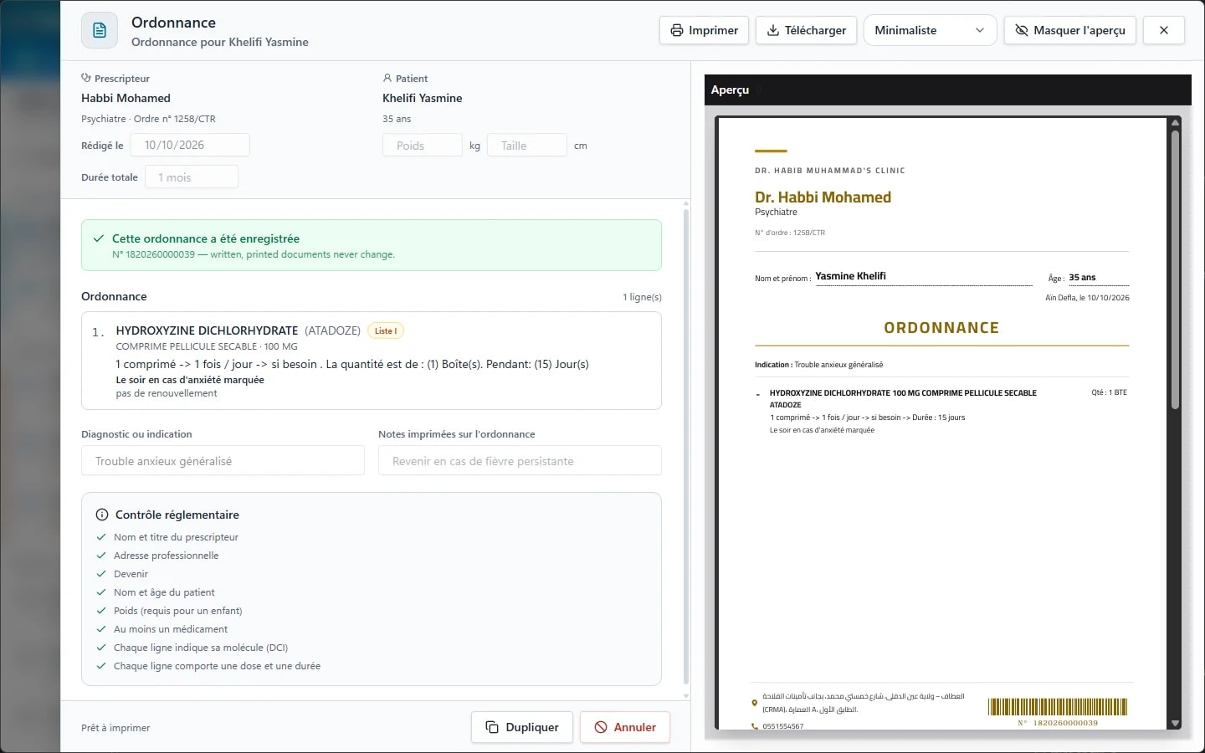Click the Diagnostic ou indication field
Image resolution: width=1205 pixels, height=753 pixels.
click(223, 461)
